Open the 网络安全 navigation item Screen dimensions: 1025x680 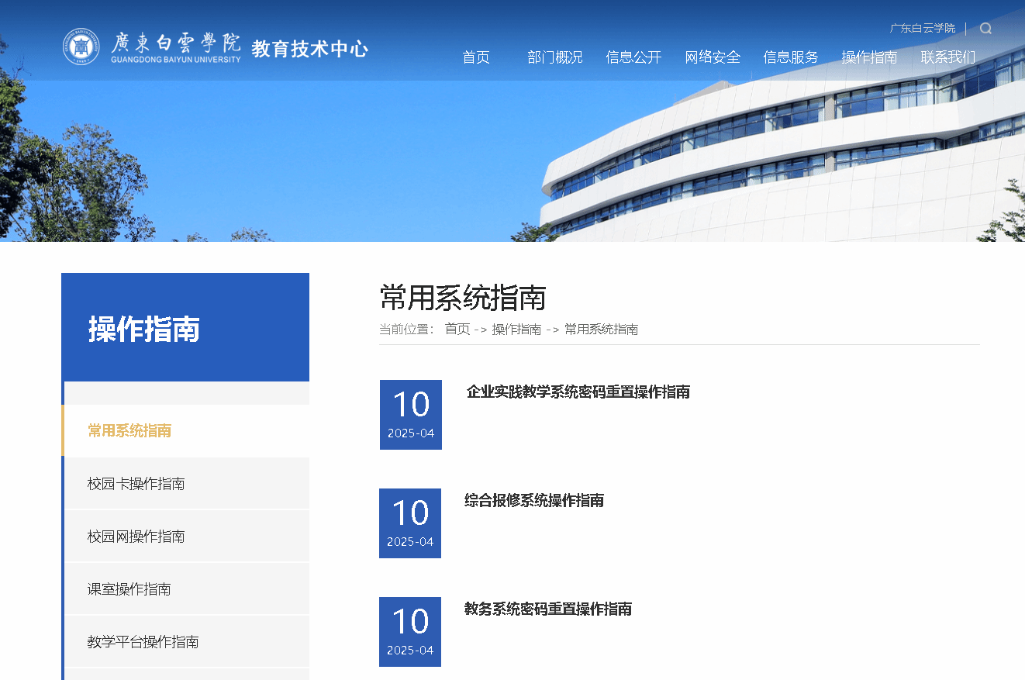pyautogui.click(x=713, y=57)
